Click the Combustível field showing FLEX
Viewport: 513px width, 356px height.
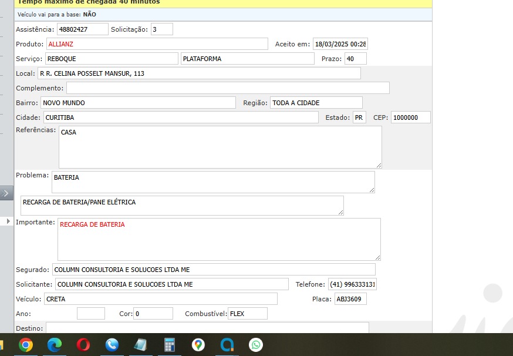coord(247,314)
